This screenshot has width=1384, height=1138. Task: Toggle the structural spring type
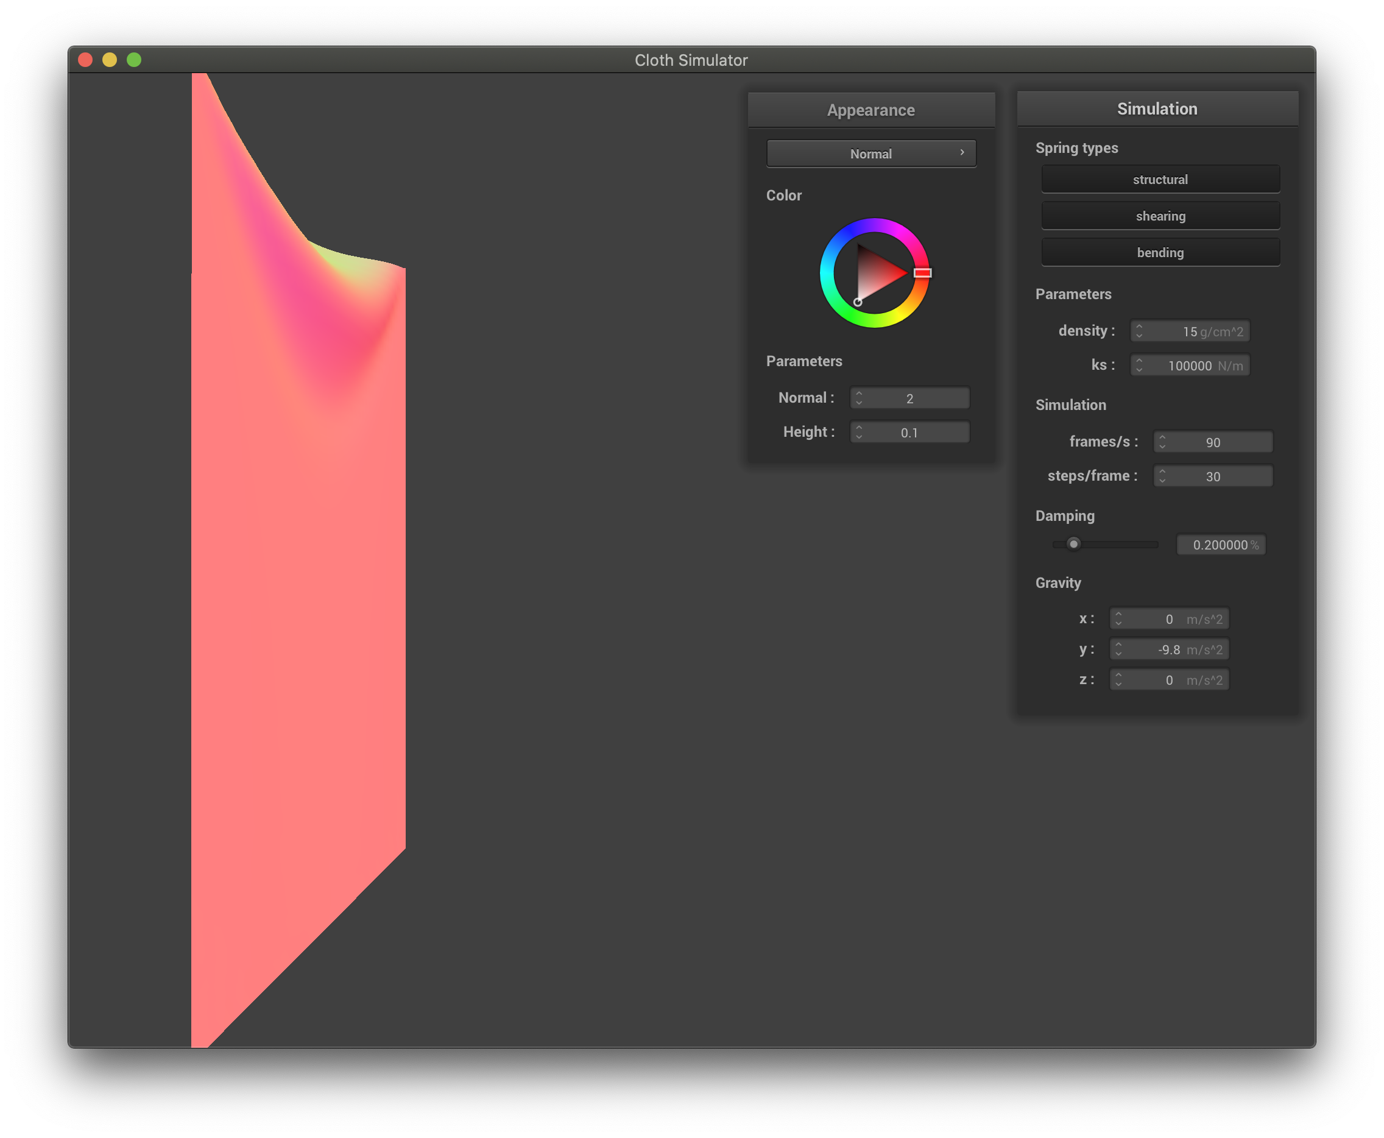click(x=1160, y=179)
